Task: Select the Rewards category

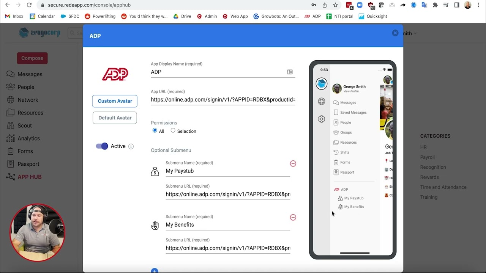Action: point(429,177)
